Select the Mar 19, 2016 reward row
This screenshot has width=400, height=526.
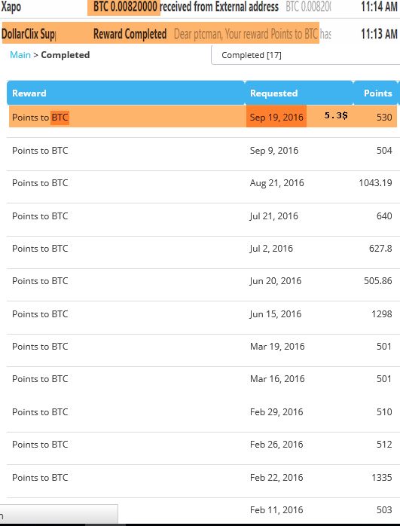point(203,346)
